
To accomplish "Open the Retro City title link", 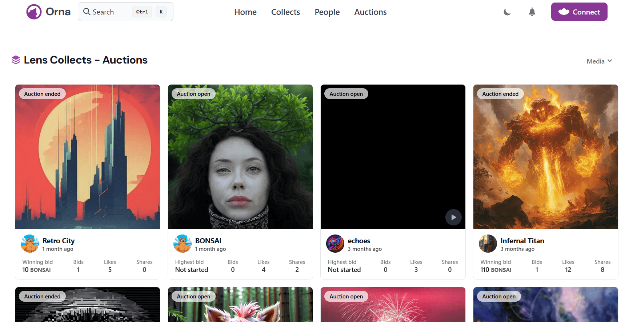I will (x=59, y=241).
